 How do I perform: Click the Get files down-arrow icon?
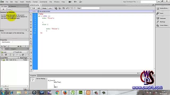[x=10, y=55]
